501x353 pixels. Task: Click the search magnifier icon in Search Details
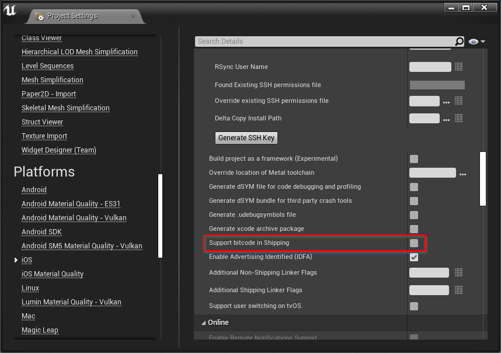tap(459, 41)
